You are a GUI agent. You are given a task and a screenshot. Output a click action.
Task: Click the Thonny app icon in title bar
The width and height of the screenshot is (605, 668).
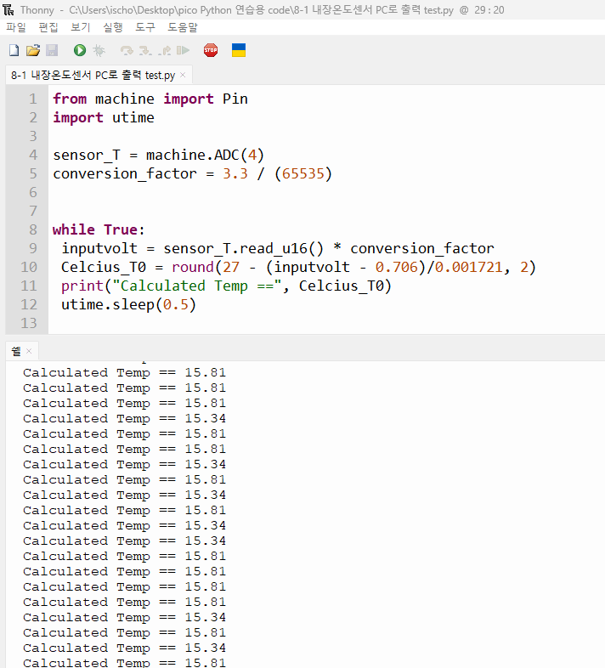pos(8,10)
